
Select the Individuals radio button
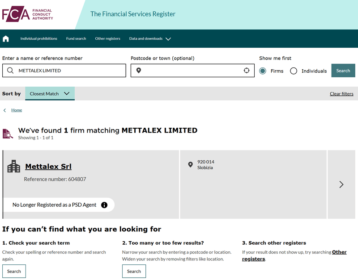[x=294, y=71]
